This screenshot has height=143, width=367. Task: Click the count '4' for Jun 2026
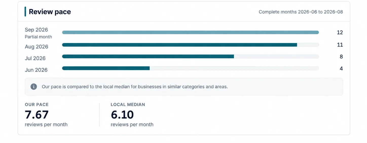(x=341, y=68)
